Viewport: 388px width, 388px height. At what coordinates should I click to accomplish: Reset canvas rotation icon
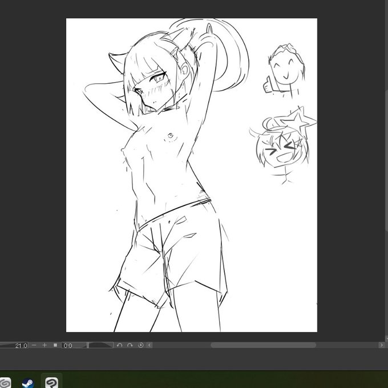pos(140,345)
